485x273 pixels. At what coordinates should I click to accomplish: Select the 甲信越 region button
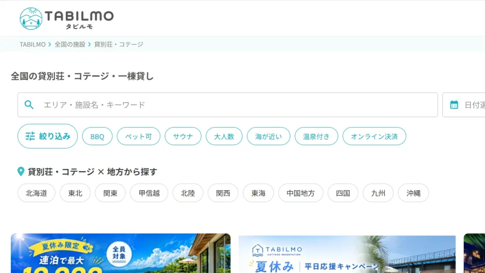(149, 193)
